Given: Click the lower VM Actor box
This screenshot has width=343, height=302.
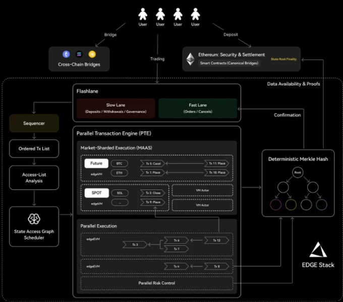Looking at the screenshot, I should click(202, 205).
